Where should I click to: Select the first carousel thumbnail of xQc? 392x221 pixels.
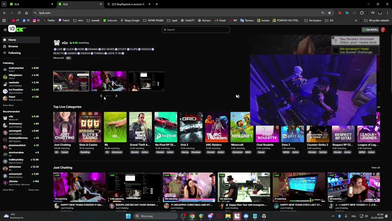tap(71, 81)
